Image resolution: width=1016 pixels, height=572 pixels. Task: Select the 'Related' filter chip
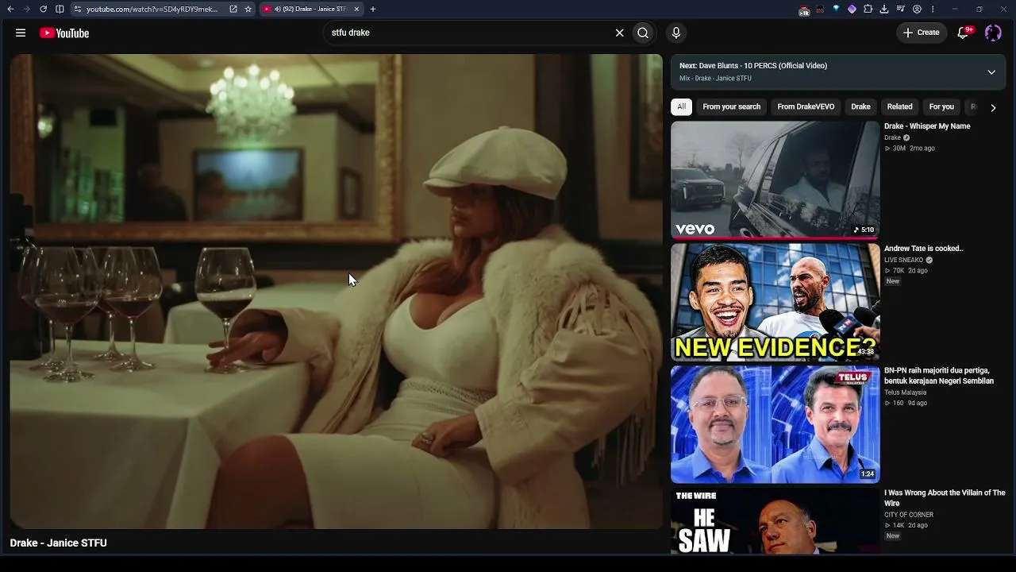tap(899, 106)
